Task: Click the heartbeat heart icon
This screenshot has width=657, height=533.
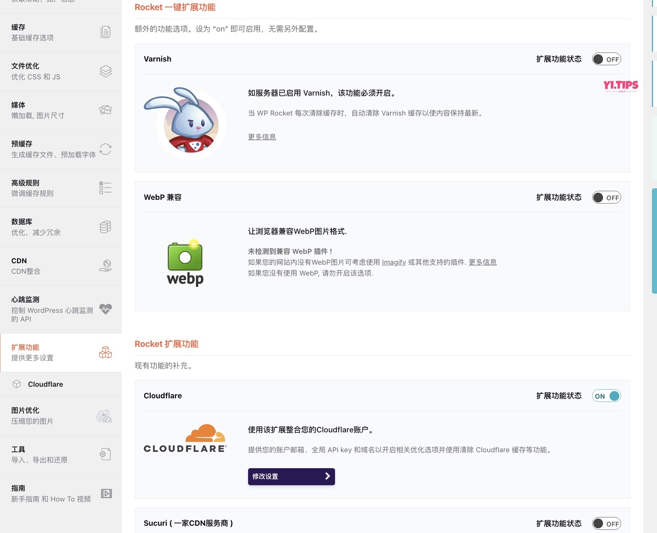Action: click(105, 309)
